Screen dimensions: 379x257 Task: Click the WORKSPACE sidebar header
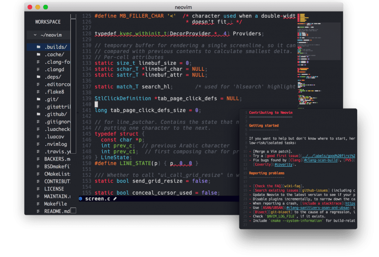(48, 22)
